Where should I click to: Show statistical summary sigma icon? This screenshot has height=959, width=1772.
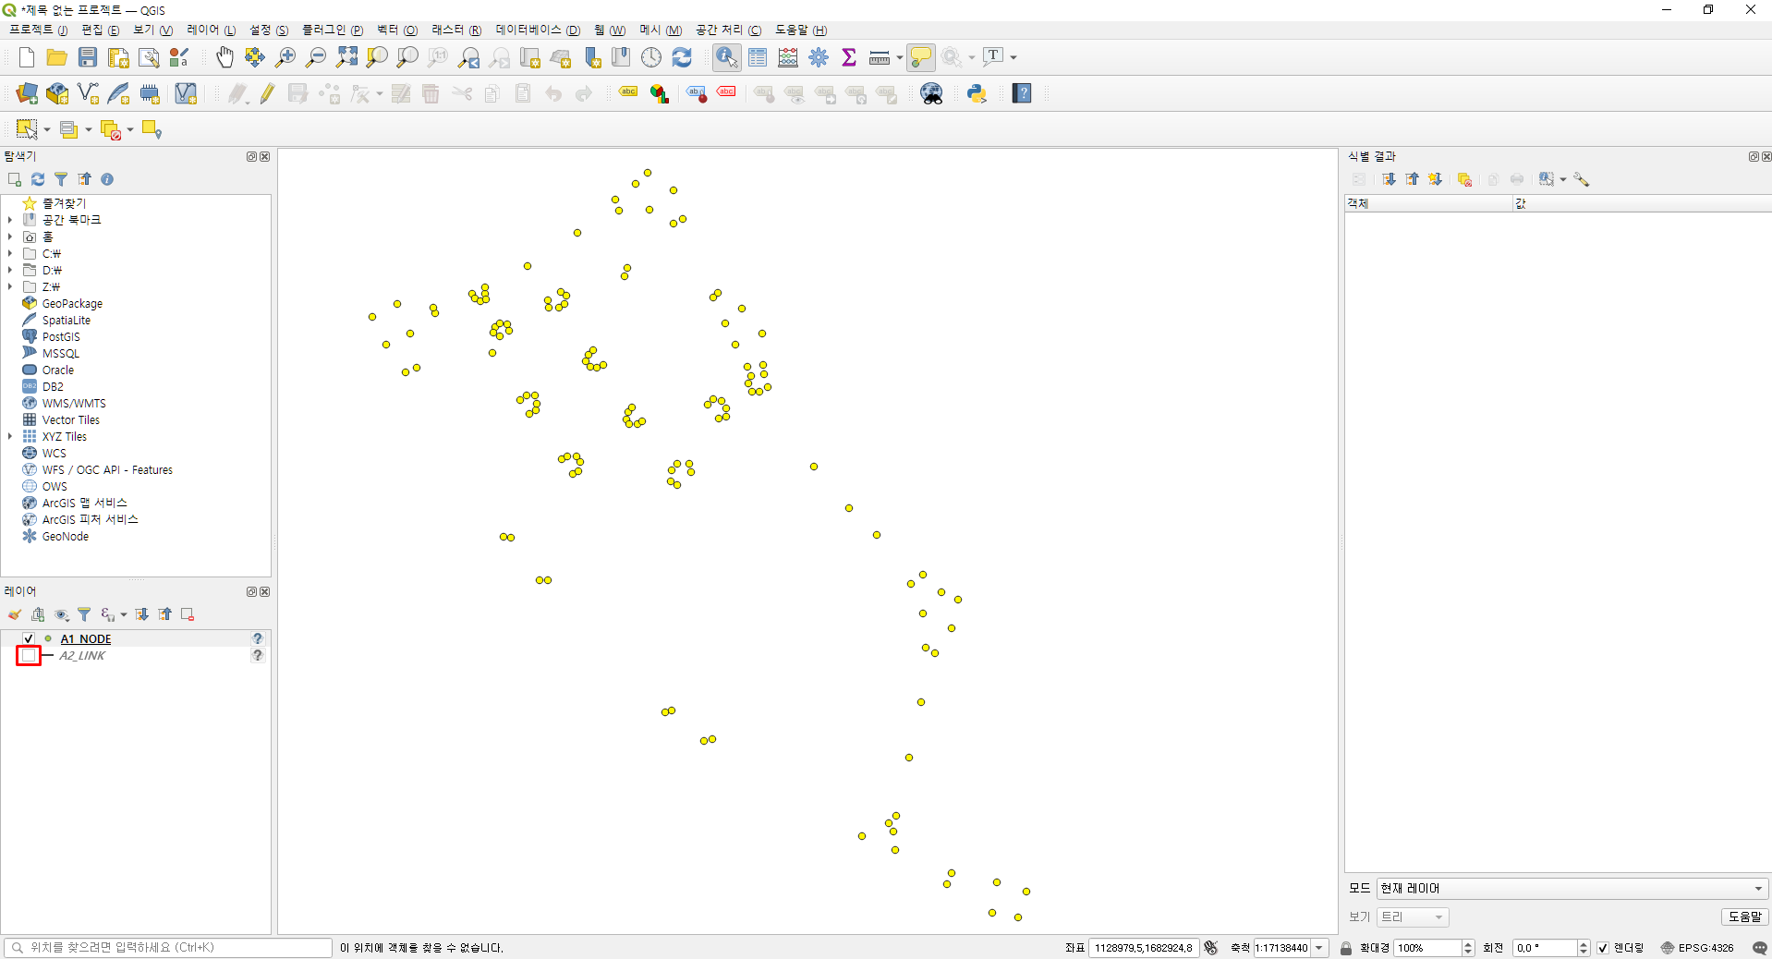[849, 57]
